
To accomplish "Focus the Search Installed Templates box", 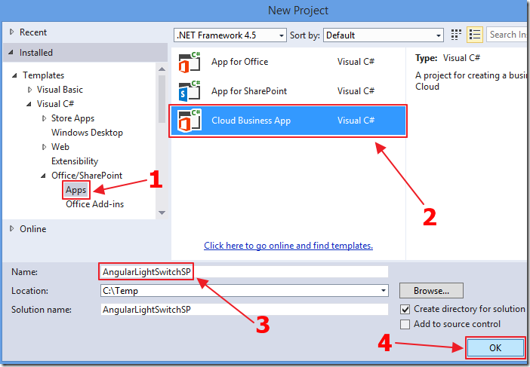I will click(x=507, y=35).
